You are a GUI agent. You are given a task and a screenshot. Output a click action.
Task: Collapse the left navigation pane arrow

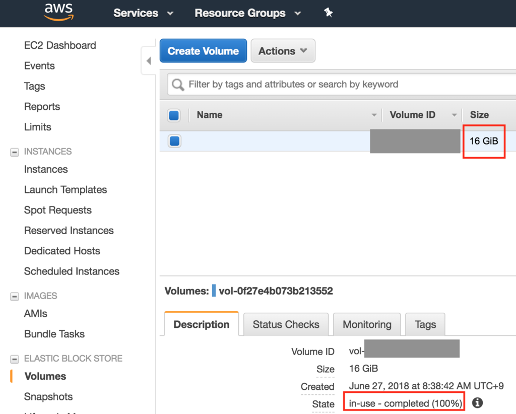click(x=149, y=61)
